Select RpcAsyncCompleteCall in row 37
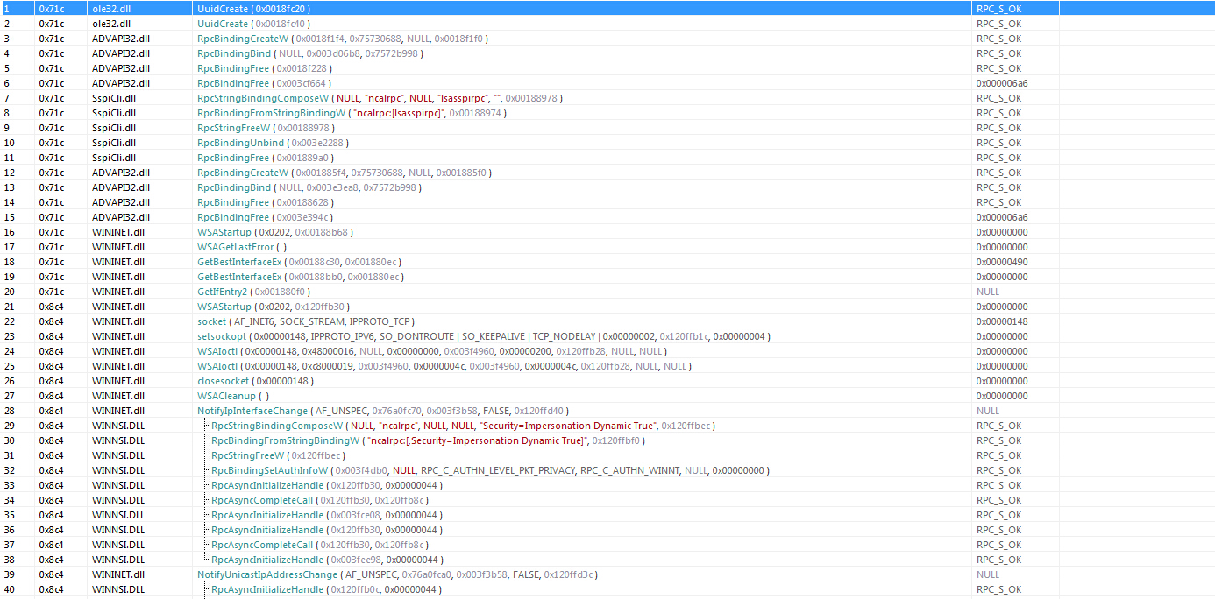 tap(320, 545)
